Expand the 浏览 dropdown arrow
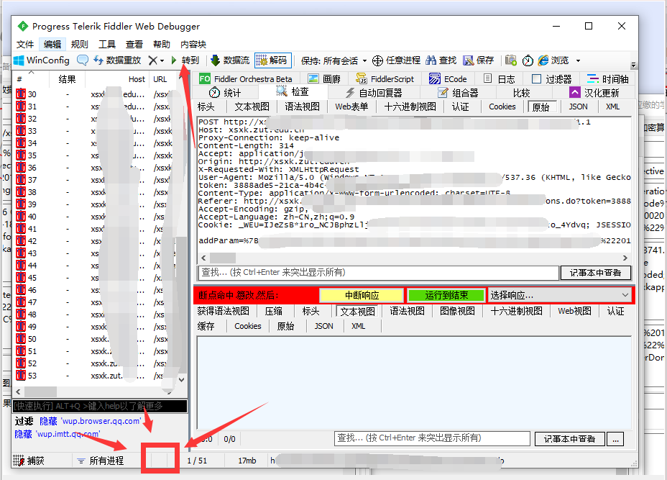This screenshot has height=480, width=667. (x=578, y=61)
